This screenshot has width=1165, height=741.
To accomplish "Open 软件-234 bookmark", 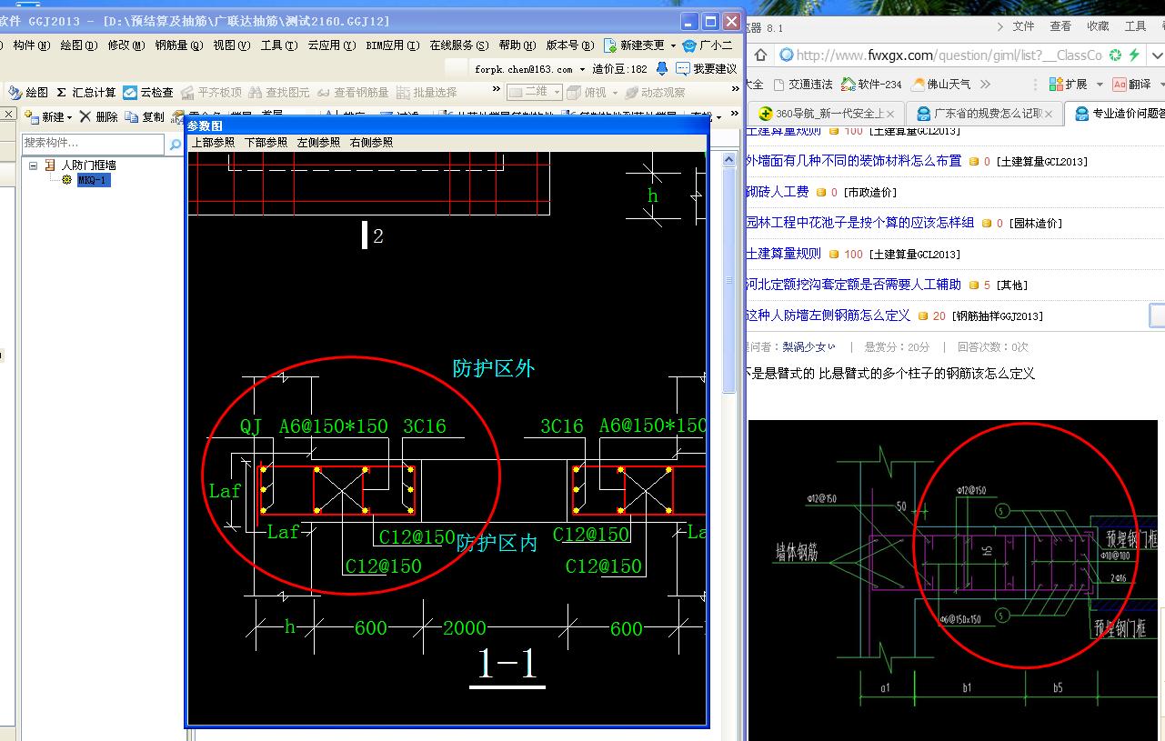I will [872, 84].
